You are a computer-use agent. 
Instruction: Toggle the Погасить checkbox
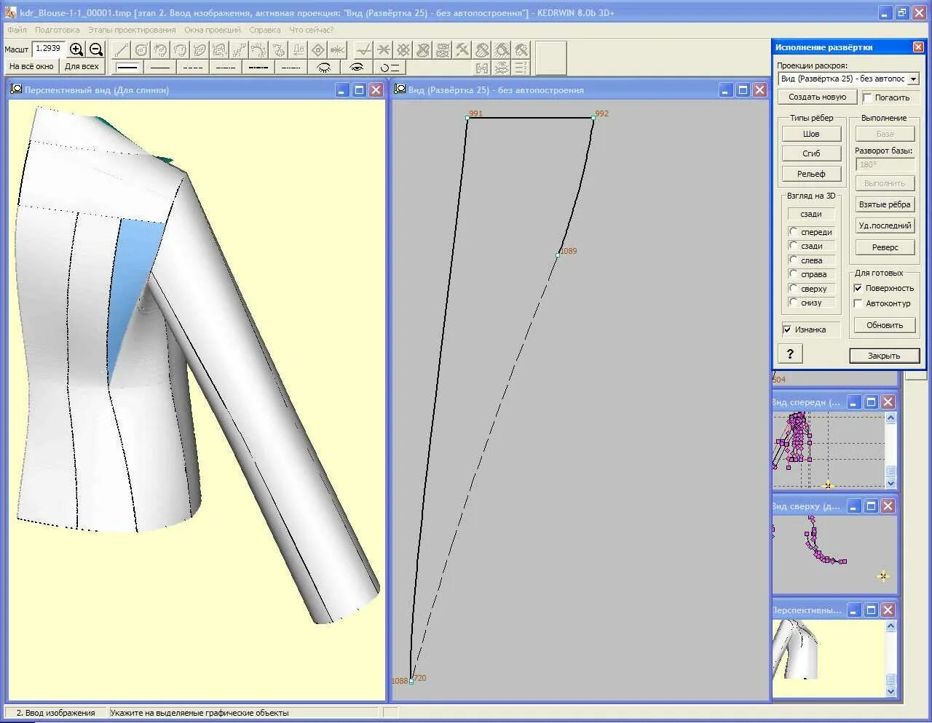(867, 97)
